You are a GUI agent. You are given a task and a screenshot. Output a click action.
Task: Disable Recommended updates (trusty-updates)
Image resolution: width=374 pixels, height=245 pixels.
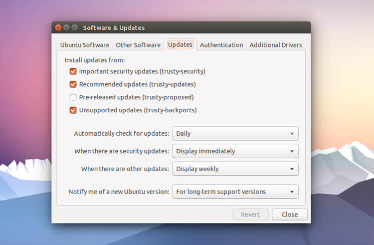tap(73, 84)
